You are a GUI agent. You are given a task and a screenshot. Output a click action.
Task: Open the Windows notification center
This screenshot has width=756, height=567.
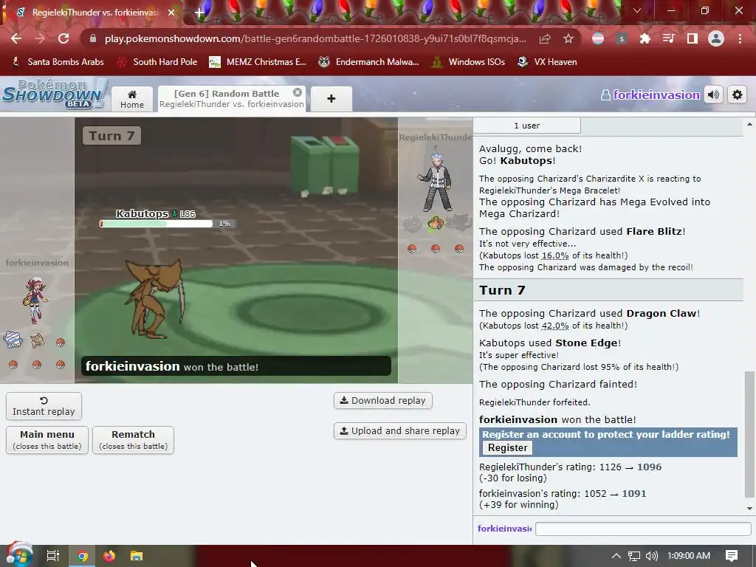coord(732,556)
